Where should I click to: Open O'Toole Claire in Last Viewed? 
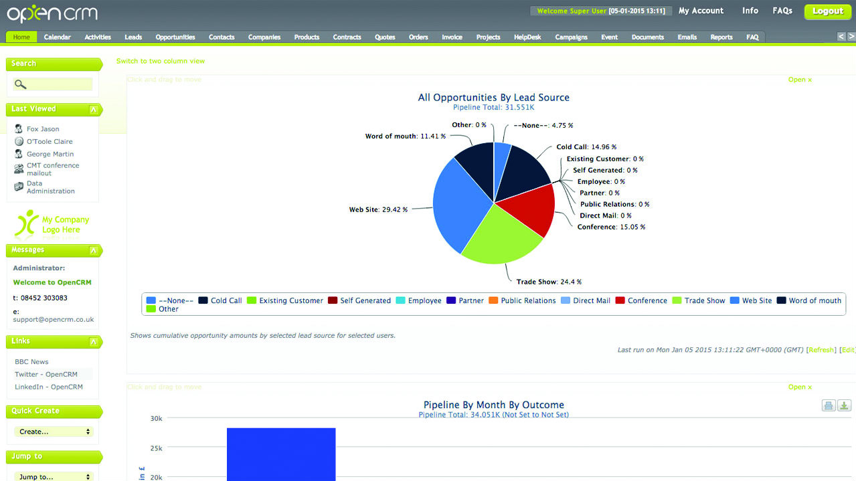tap(50, 142)
